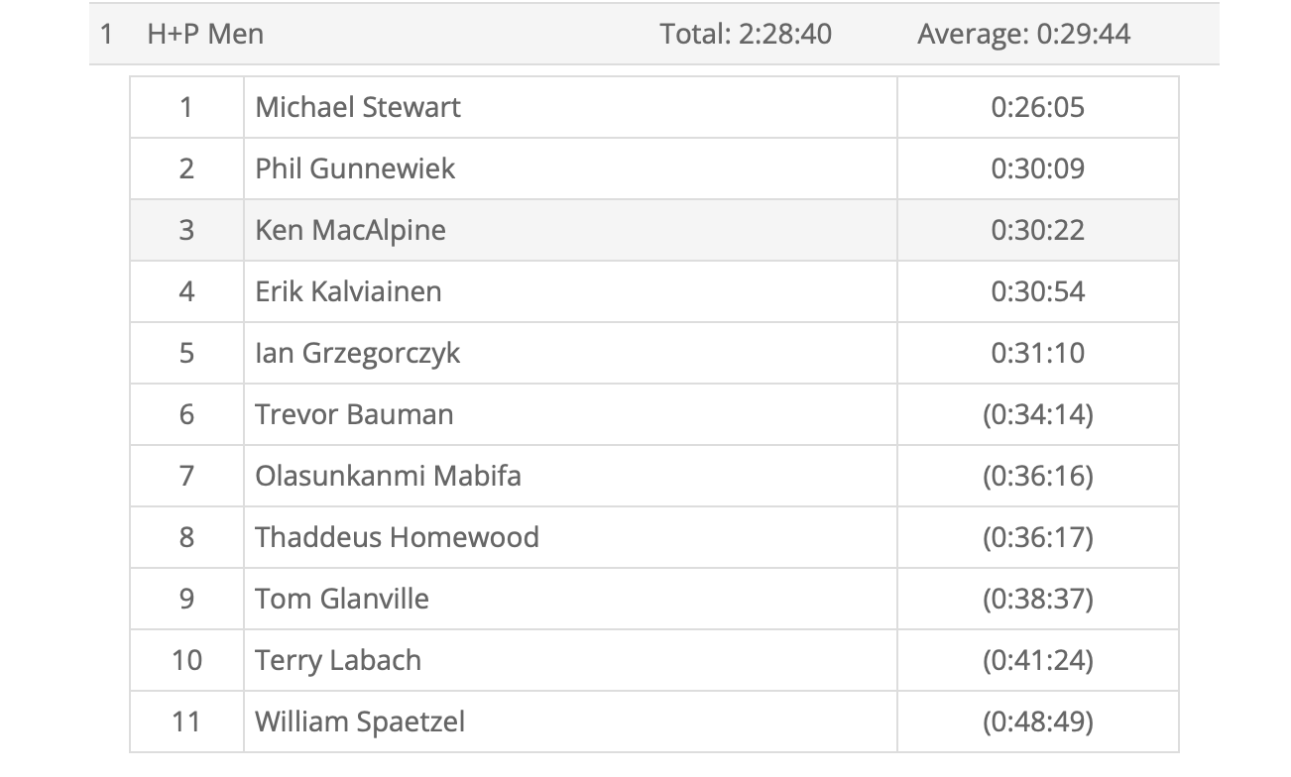This screenshot has width=1291, height=777.
Task: Click the 0:26:05 finish time
Action: click(x=1037, y=107)
